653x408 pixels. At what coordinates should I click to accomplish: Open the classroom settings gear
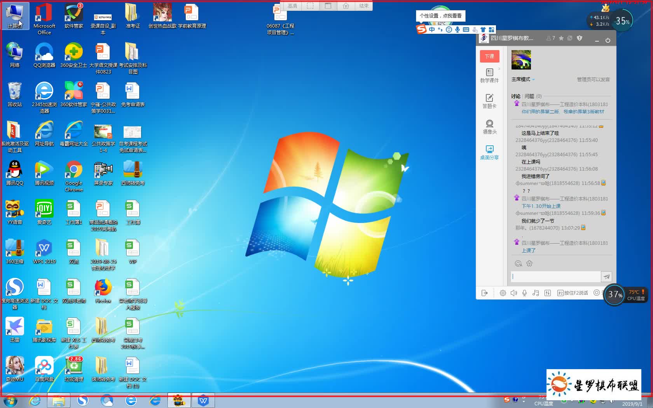pos(503,293)
